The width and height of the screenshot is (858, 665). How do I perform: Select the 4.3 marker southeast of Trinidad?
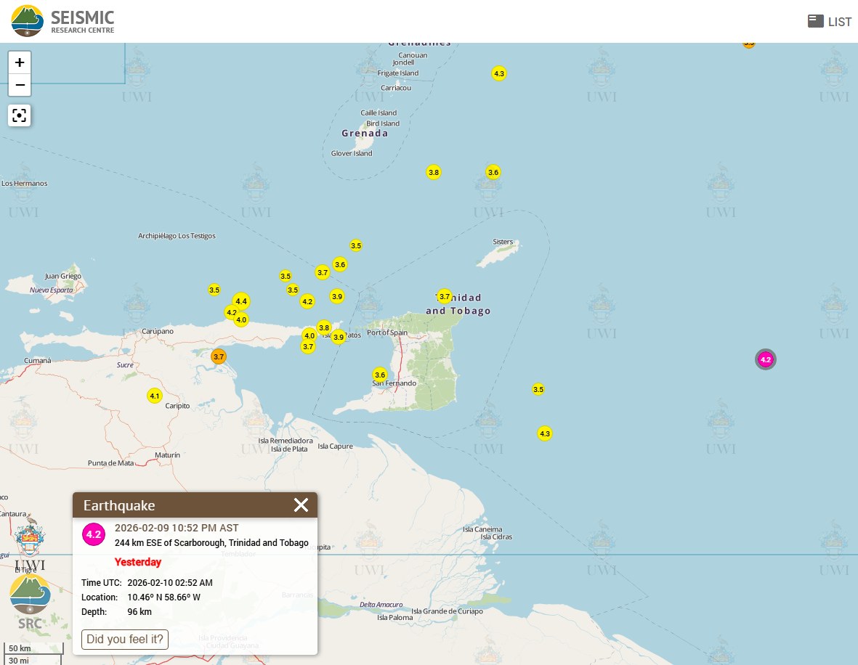(544, 433)
